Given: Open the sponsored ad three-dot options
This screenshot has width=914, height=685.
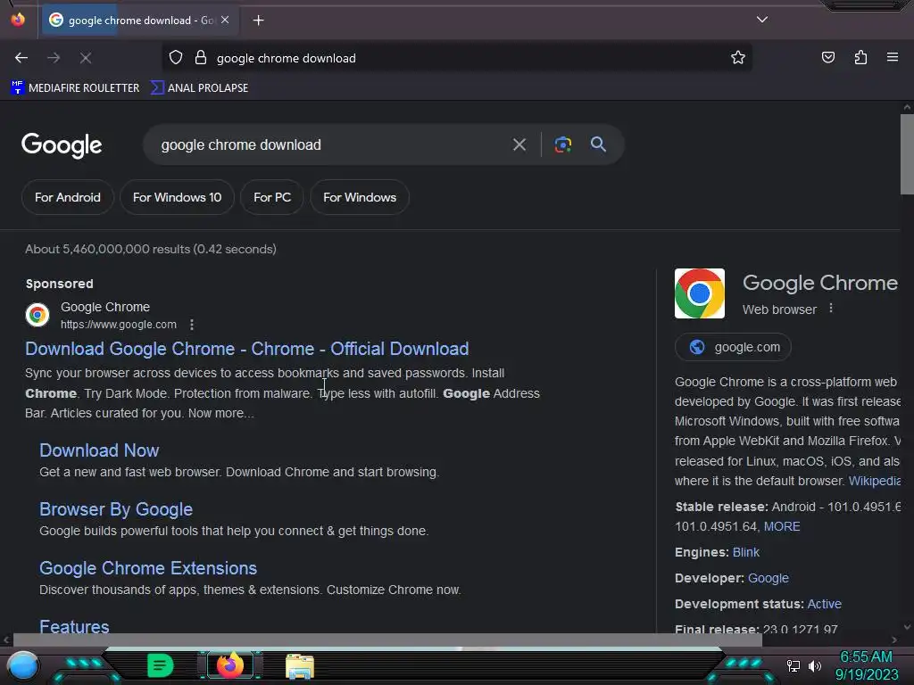Looking at the screenshot, I should pos(192,325).
